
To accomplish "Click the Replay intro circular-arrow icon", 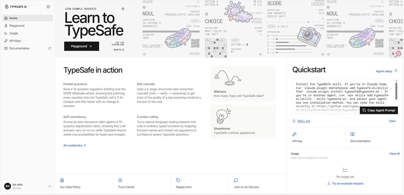I will coord(178,180).
